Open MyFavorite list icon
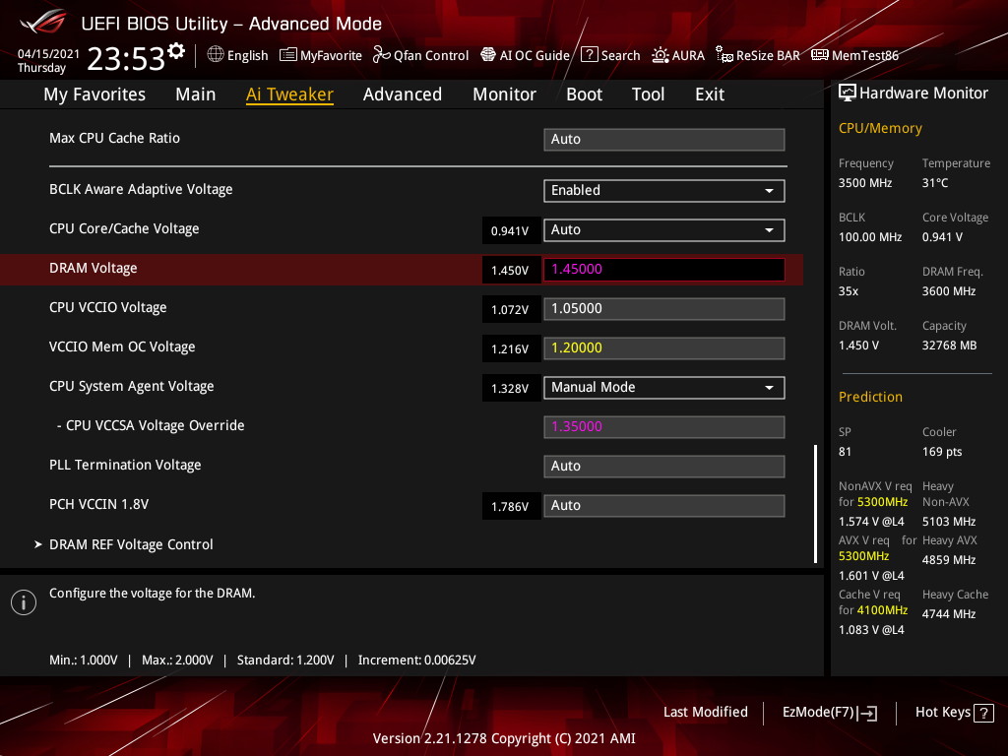Viewport: 1008px width, 756px height. pos(288,55)
